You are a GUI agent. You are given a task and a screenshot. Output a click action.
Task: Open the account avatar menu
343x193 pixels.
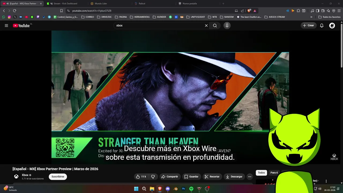[x=332, y=25]
